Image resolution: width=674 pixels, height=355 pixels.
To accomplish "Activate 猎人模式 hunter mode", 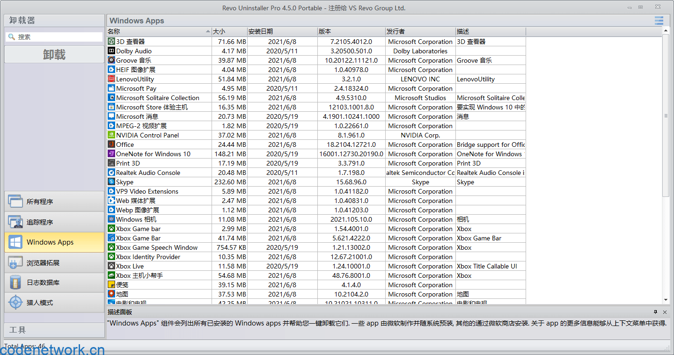I will 54,303.
